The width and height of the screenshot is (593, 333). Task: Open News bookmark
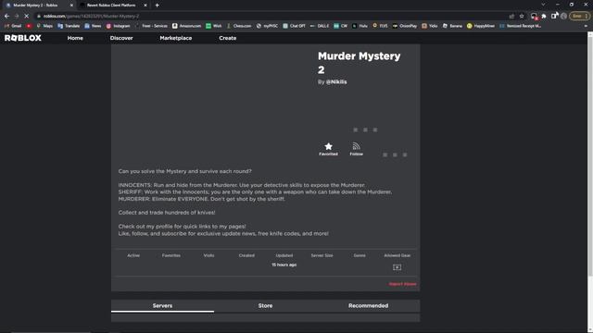point(93,26)
